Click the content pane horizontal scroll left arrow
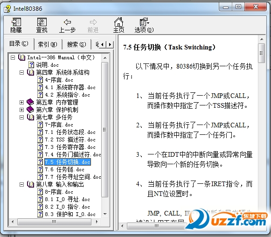 [123, 226]
